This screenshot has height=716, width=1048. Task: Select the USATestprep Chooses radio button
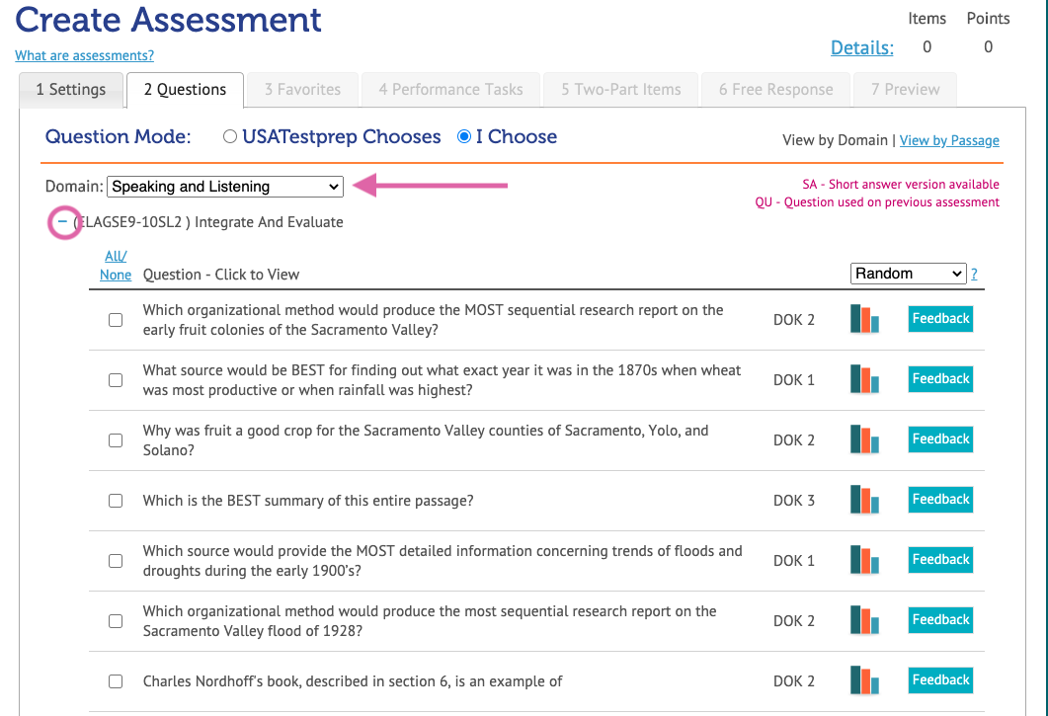tap(230, 136)
